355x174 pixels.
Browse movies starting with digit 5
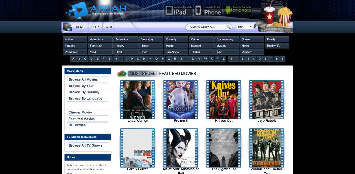pos(259,59)
